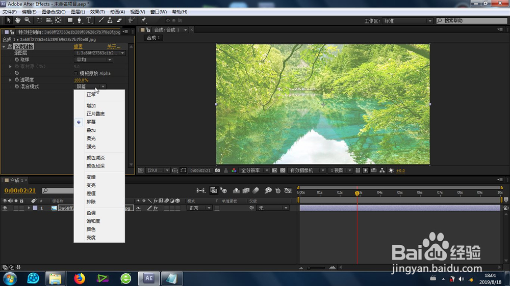Viewport: 510px width, 286px height.
Task: Select the Selection arrow tool
Action: pyautogui.click(x=9, y=20)
